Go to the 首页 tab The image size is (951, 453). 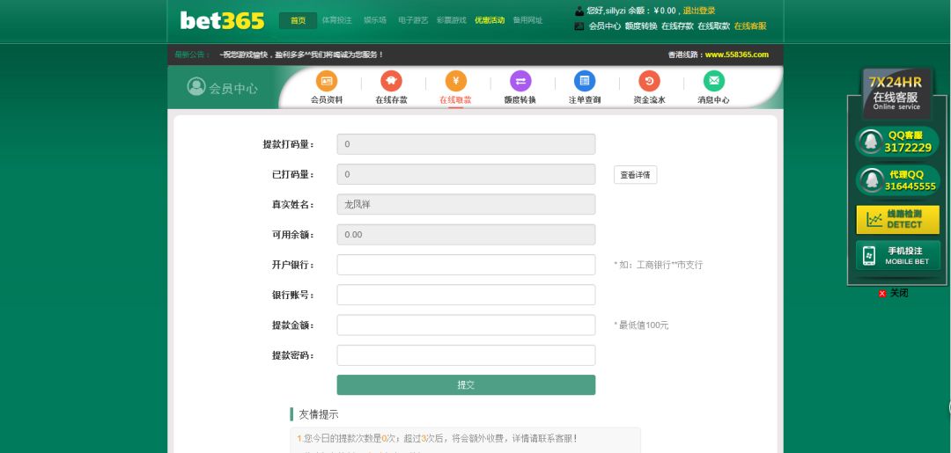click(298, 20)
